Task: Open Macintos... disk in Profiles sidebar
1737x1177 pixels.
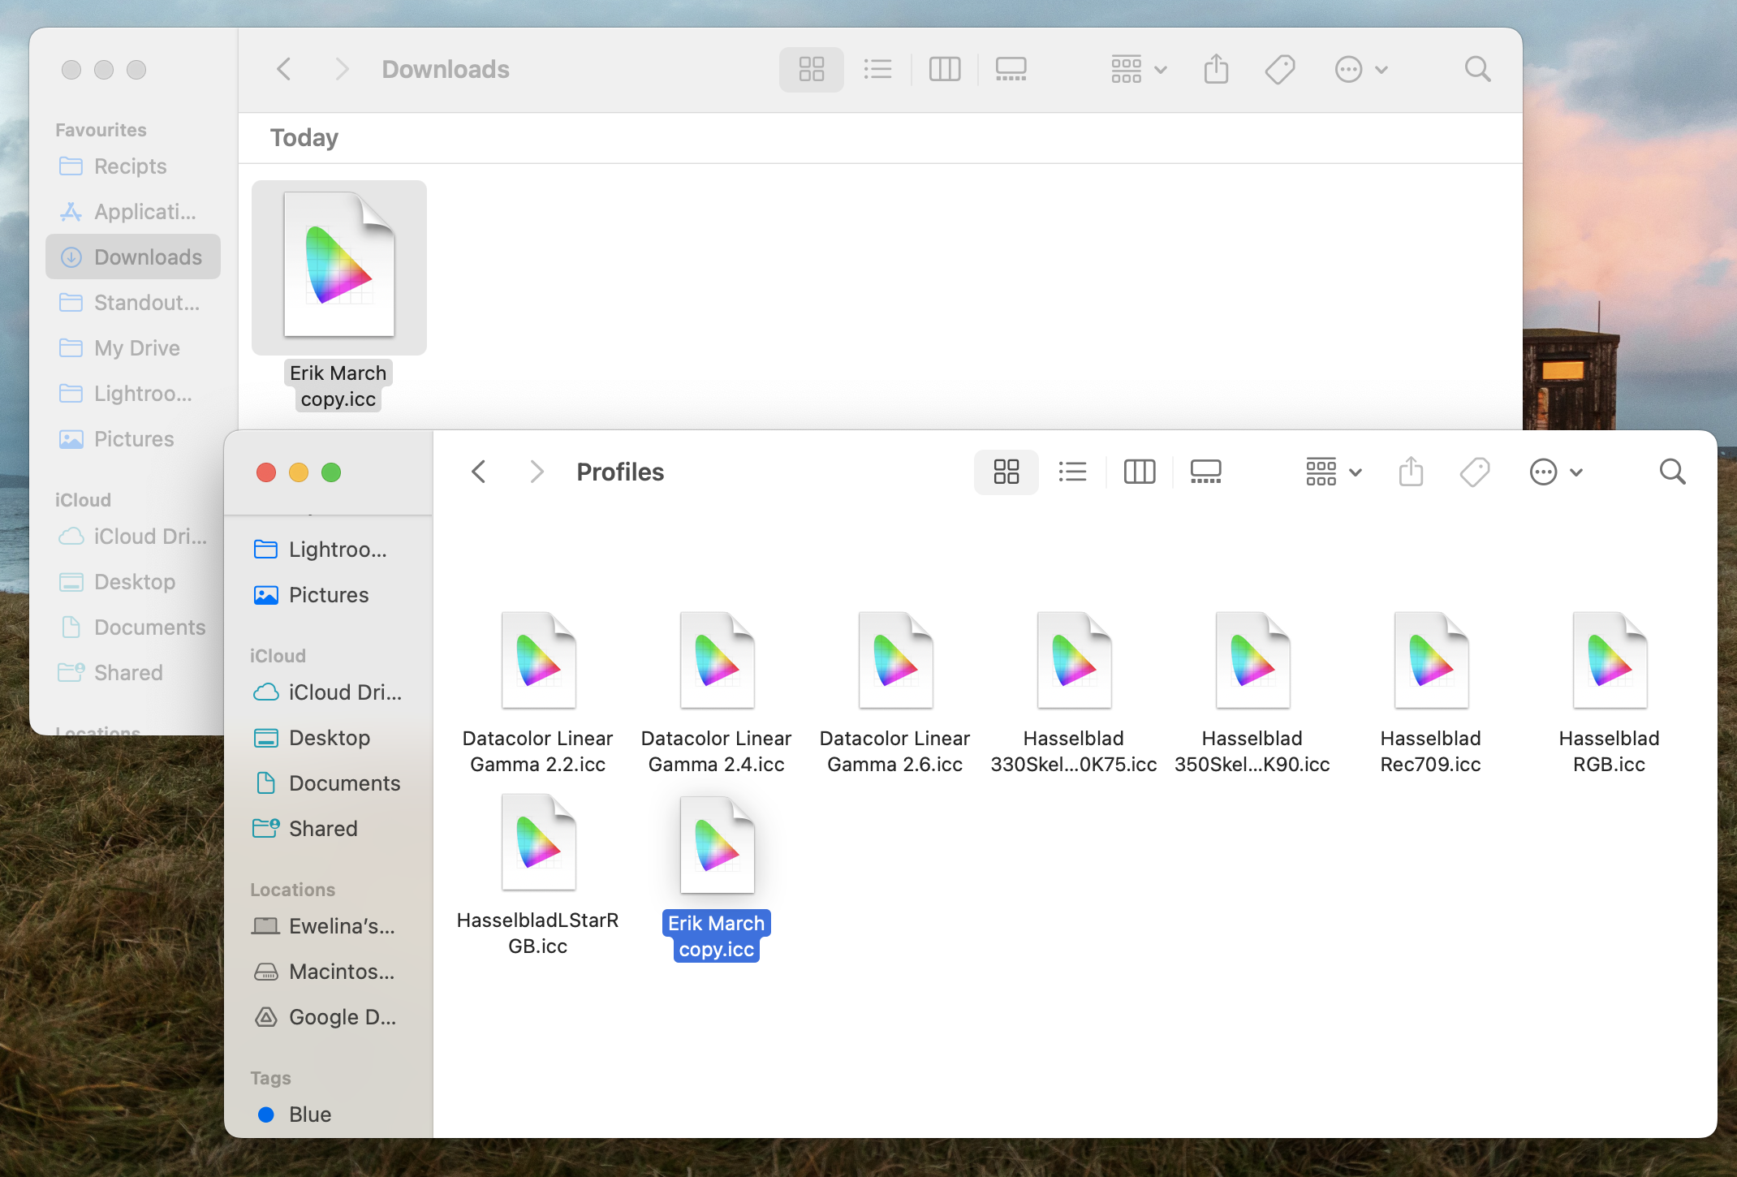Action: point(329,972)
